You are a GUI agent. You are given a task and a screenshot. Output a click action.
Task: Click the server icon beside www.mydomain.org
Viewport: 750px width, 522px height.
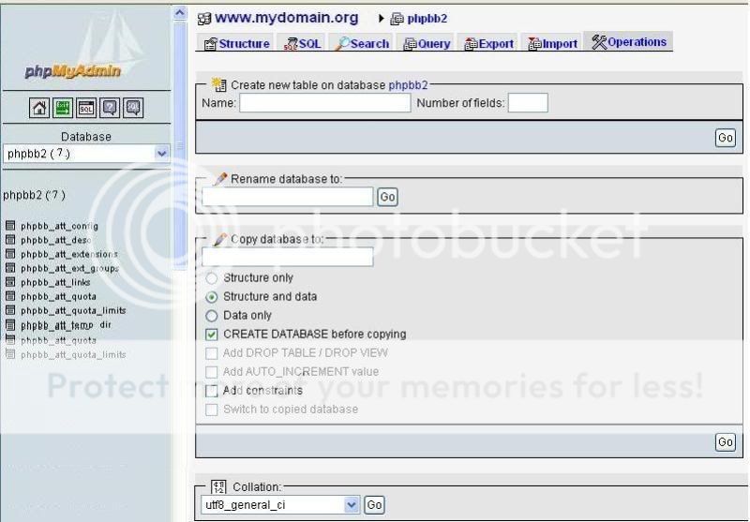tap(204, 19)
